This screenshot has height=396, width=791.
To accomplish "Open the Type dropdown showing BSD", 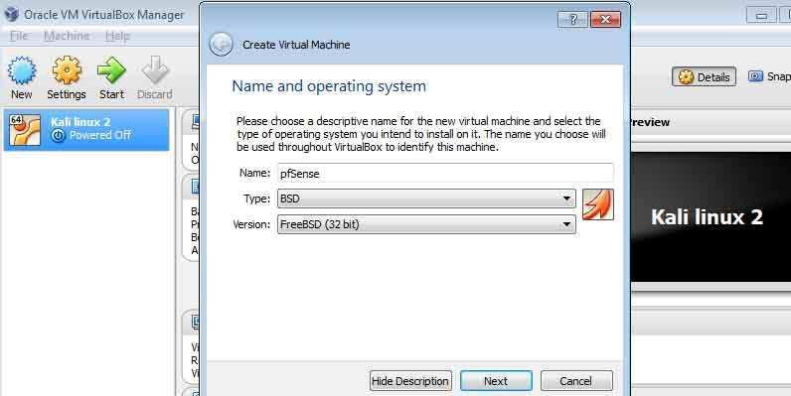I will (426, 198).
